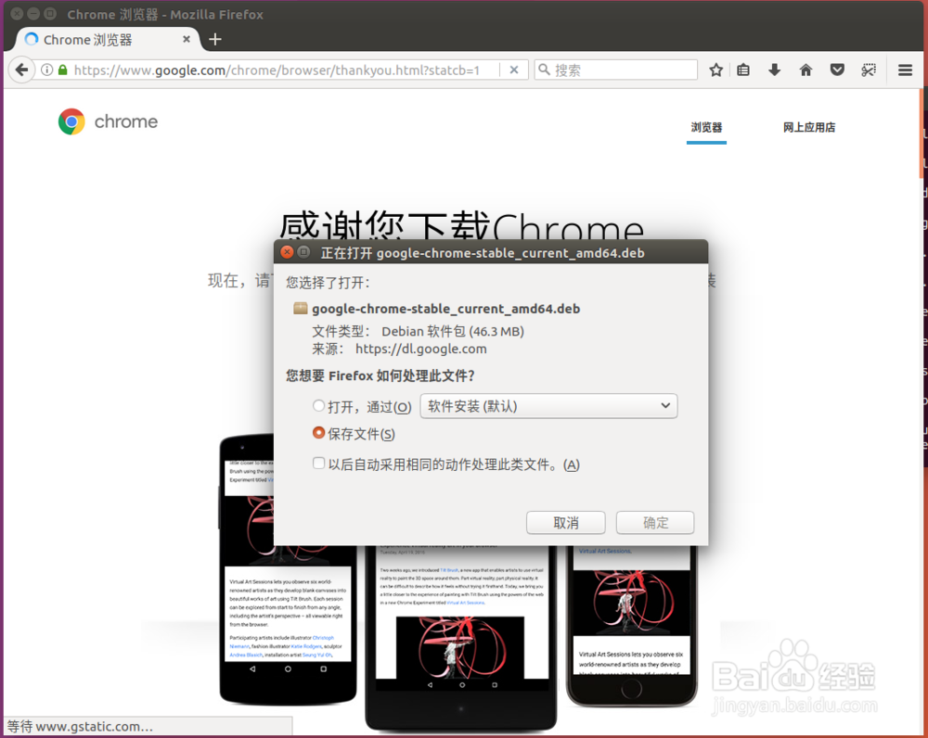Viewport: 928px width, 738px height.
Task: Save the page to Pocket
Action: point(837,70)
